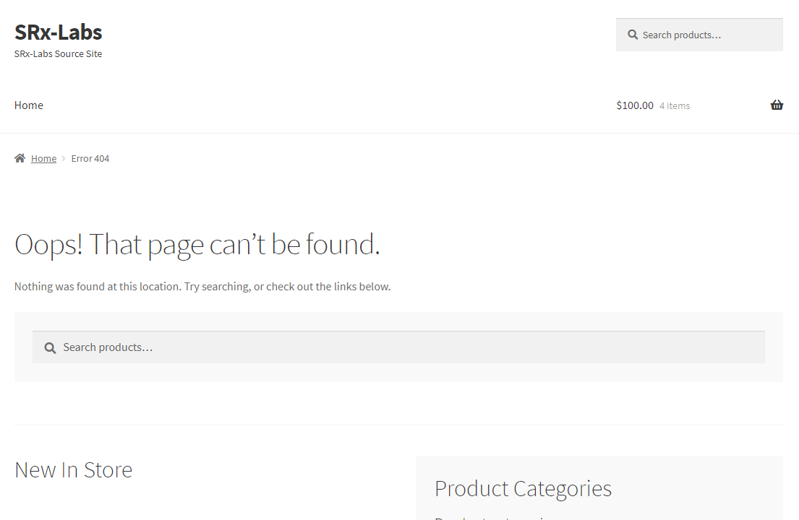This screenshot has height=520, width=799.
Task: Open the Home navigation menu item
Action: click(x=29, y=105)
